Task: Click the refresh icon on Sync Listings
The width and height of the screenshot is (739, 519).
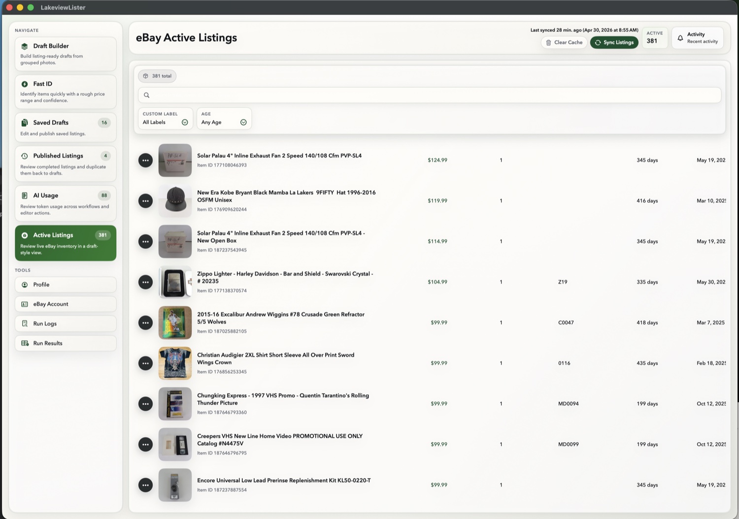Action: point(598,43)
